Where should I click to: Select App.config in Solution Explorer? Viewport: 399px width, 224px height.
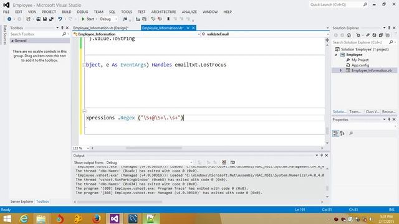click(x=360, y=65)
